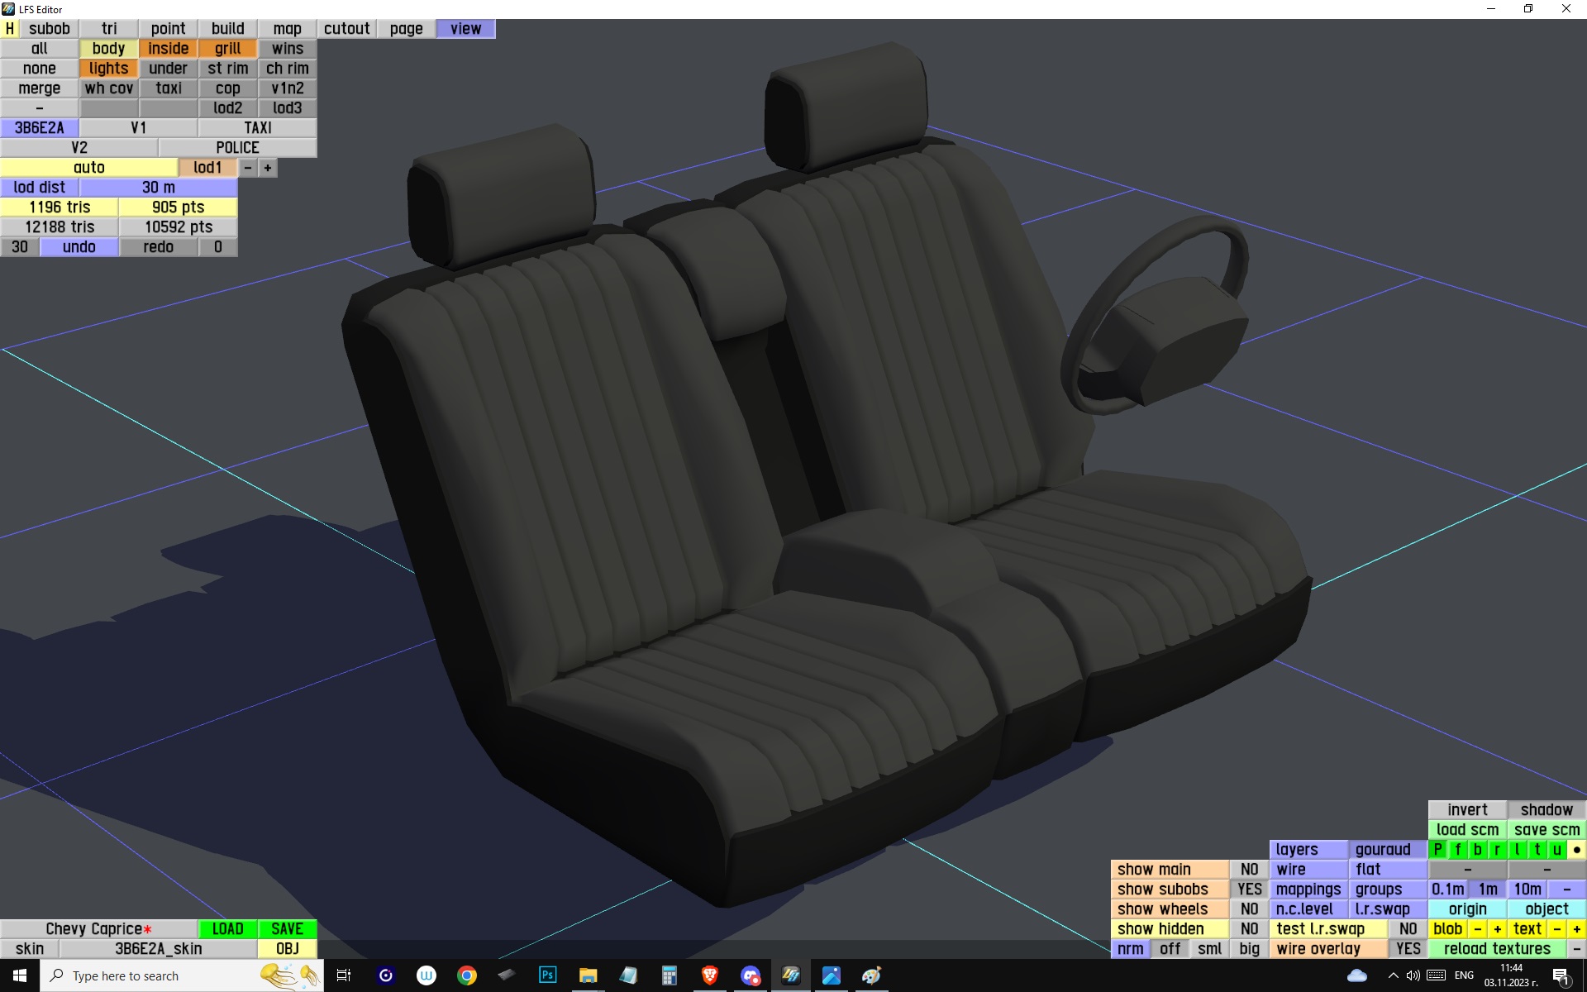Toggle wire overlay YES value
Image resolution: width=1587 pixels, height=992 pixels.
(x=1408, y=949)
